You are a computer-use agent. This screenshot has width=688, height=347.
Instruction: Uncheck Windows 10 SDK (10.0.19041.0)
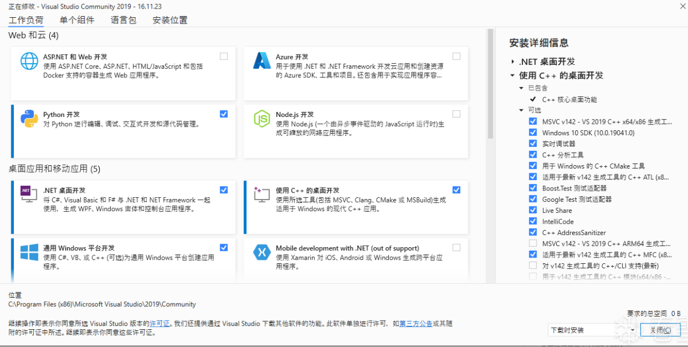point(533,132)
